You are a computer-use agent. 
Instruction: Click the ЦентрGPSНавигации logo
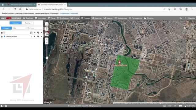click(x=11, y=18)
